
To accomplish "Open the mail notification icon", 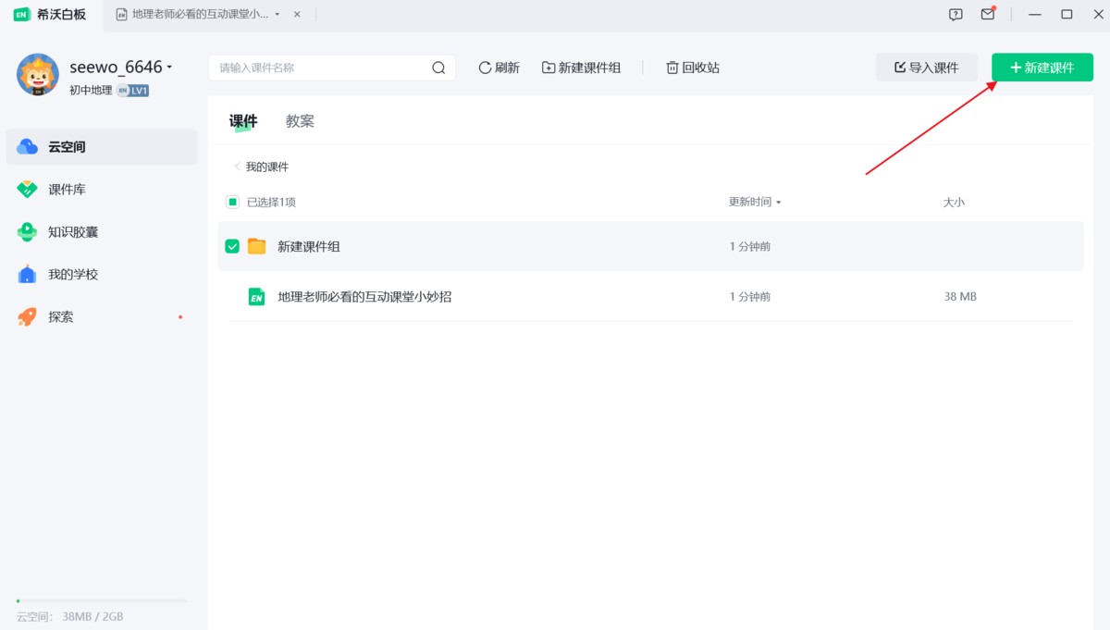I will tap(987, 14).
